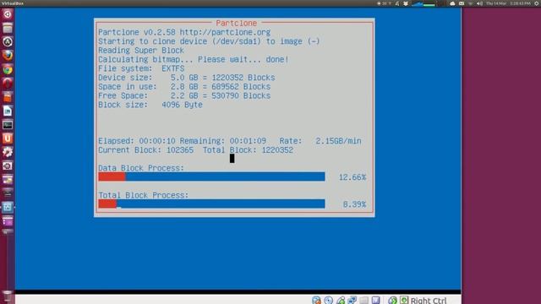
Task: Open the sound volume indicator
Action: coord(479,3)
